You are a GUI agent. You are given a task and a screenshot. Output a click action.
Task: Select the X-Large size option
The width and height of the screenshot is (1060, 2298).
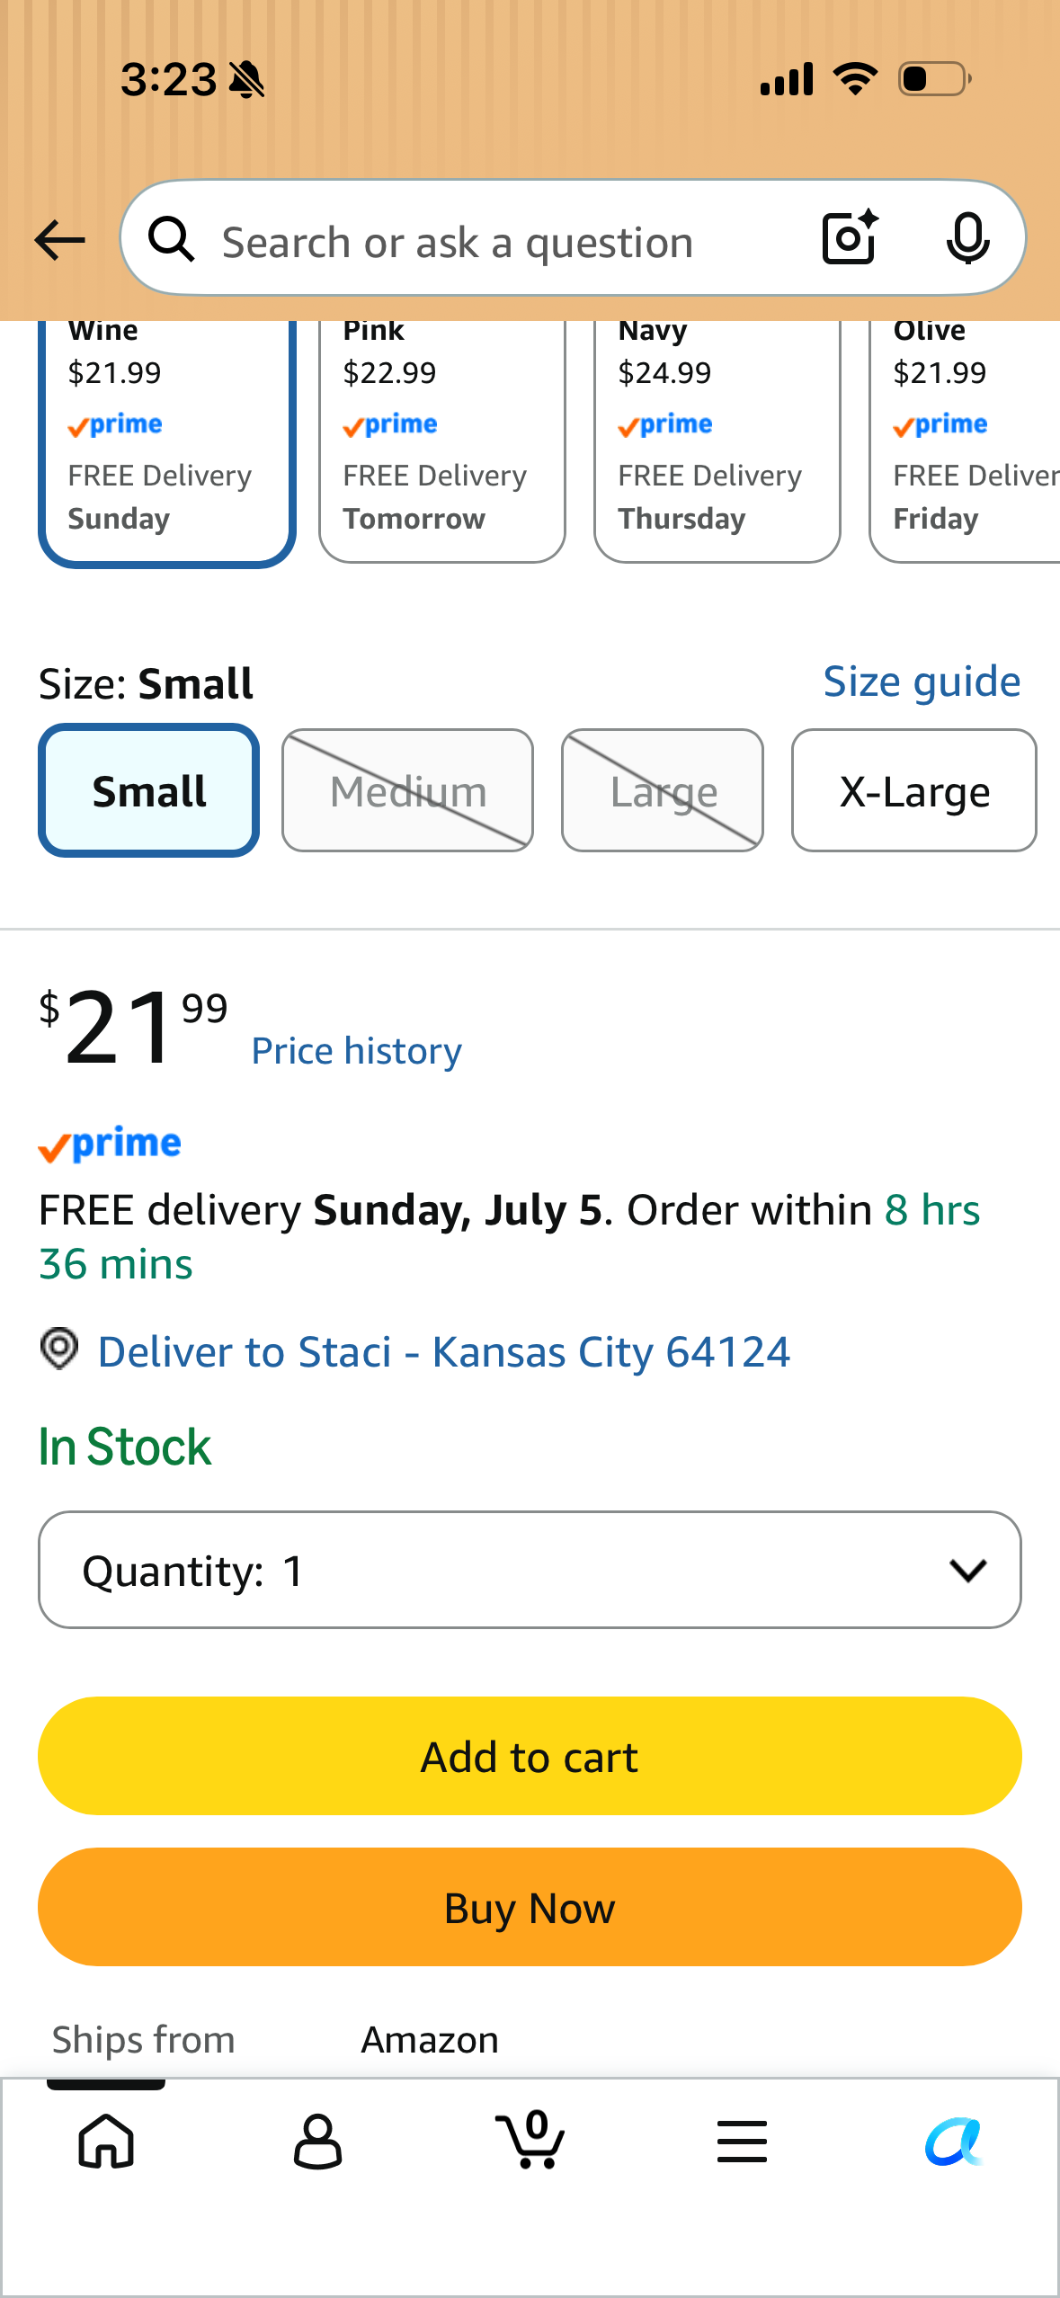click(914, 790)
